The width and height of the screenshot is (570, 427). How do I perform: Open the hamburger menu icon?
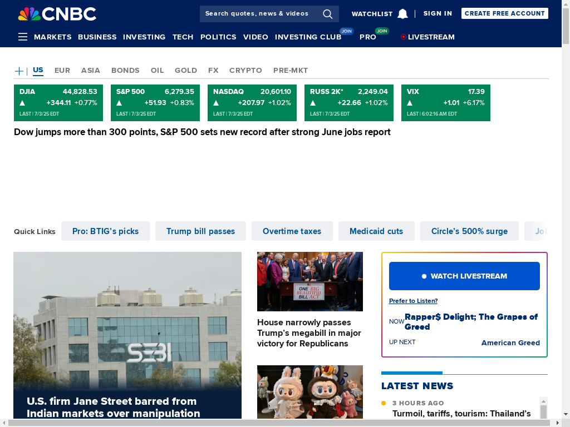pos(22,37)
